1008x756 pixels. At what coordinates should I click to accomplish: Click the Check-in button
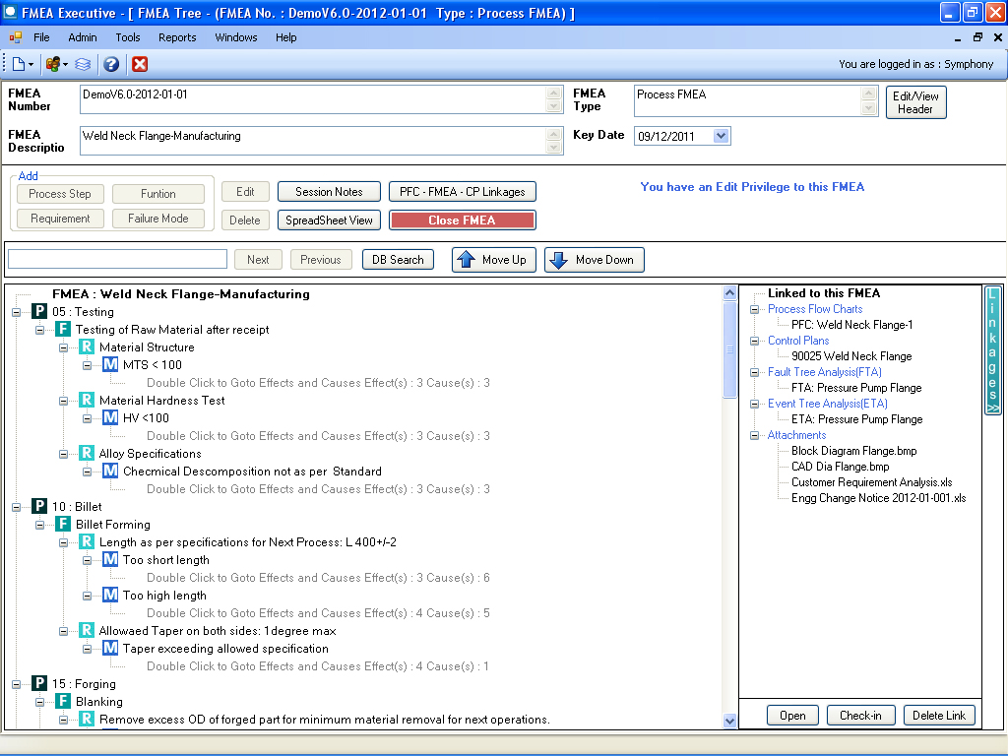click(x=860, y=716)
